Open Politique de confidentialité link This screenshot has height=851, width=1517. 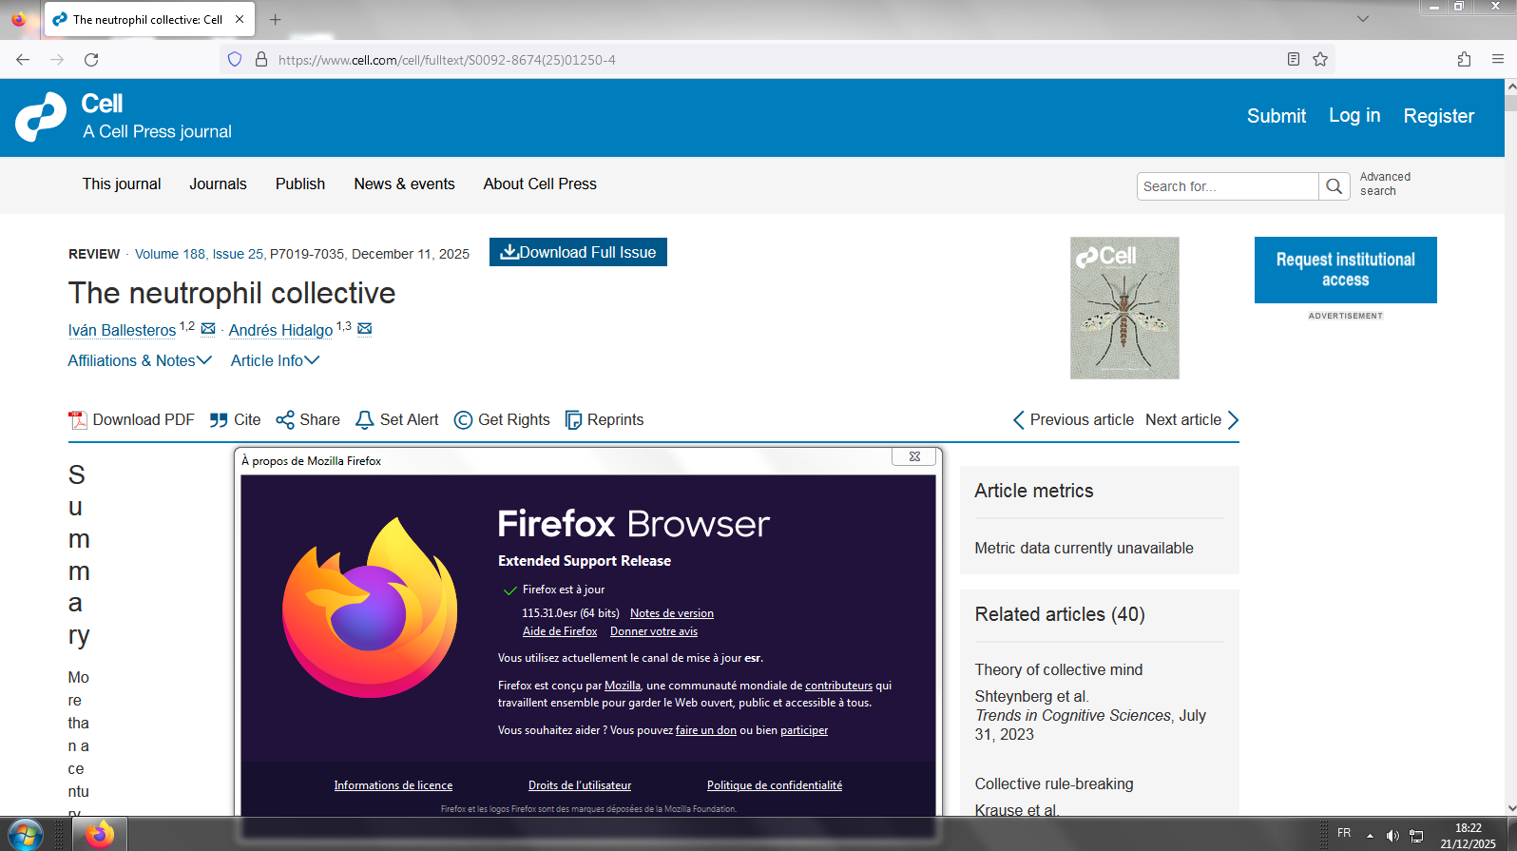(x=775, y=785)
